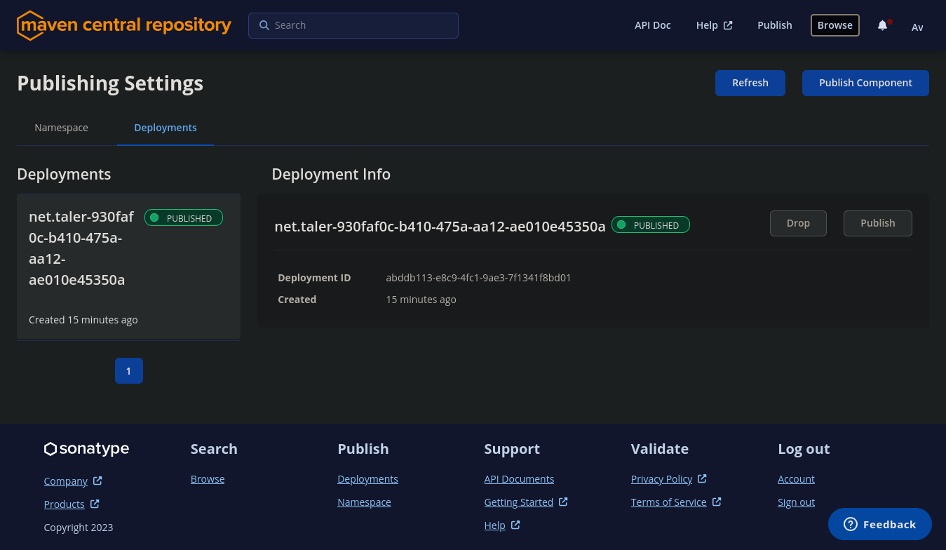Click the external link icon beside Products
946x550 pixels.
click(95, 504)
